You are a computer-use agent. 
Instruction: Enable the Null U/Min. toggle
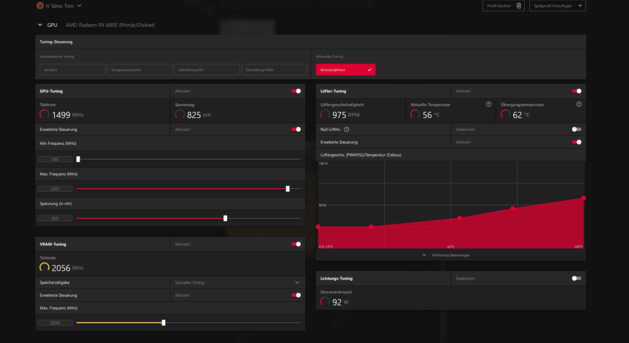[x=576, y=129]
